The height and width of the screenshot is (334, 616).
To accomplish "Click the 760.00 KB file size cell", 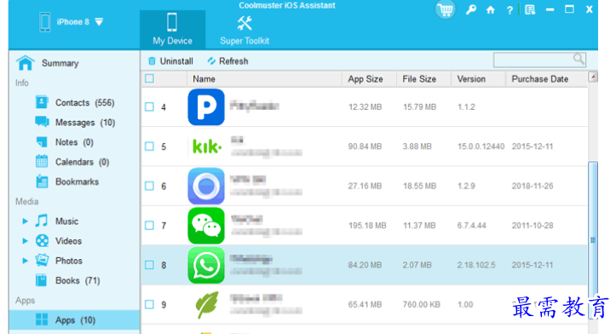I will coord(421,304).
